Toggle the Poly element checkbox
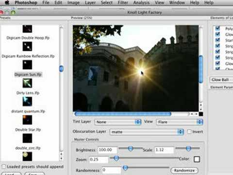This screenshot has width=233, height=175. coord(217,29)
